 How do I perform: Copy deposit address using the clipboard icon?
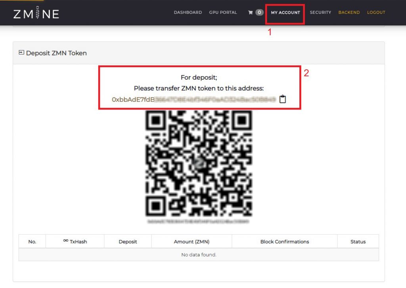[x=283, y=99]
